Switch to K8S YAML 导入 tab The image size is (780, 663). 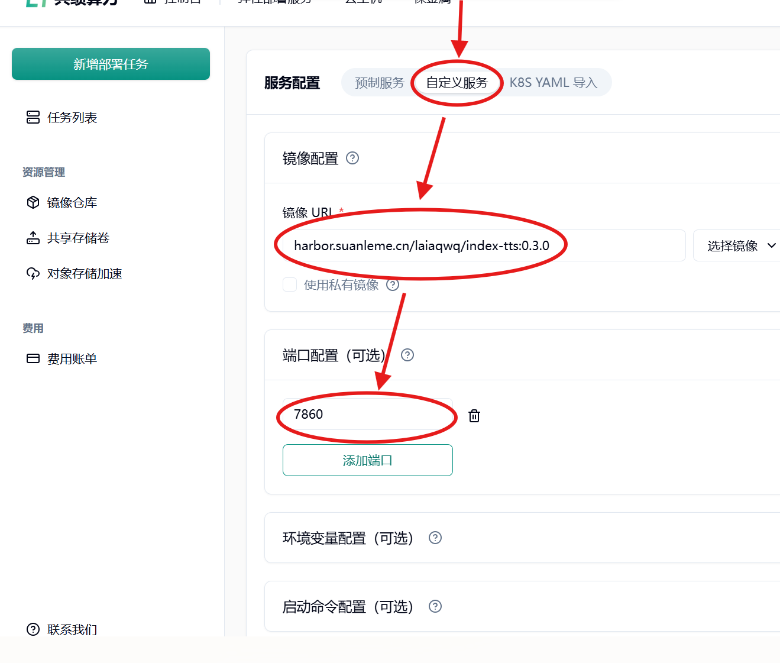tap(553, 83)
